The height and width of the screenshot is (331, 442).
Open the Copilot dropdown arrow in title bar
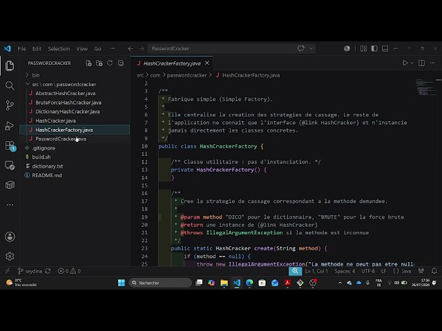[311, 48]
